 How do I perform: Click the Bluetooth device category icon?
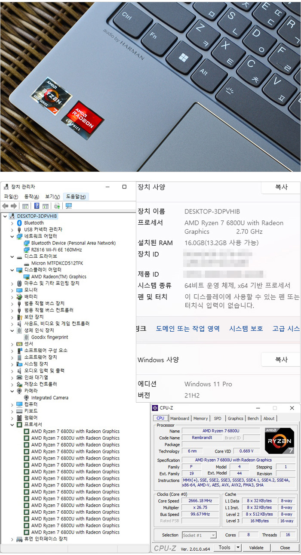19,223
